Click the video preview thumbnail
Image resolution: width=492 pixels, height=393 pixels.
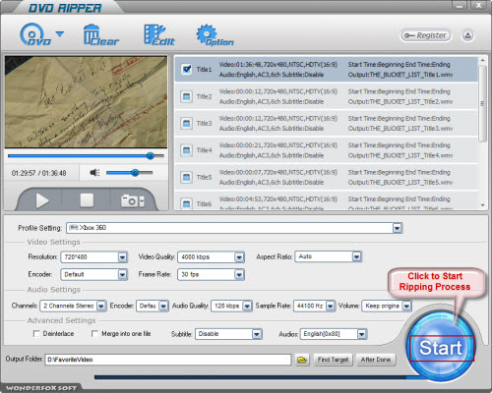click(86, 102)
